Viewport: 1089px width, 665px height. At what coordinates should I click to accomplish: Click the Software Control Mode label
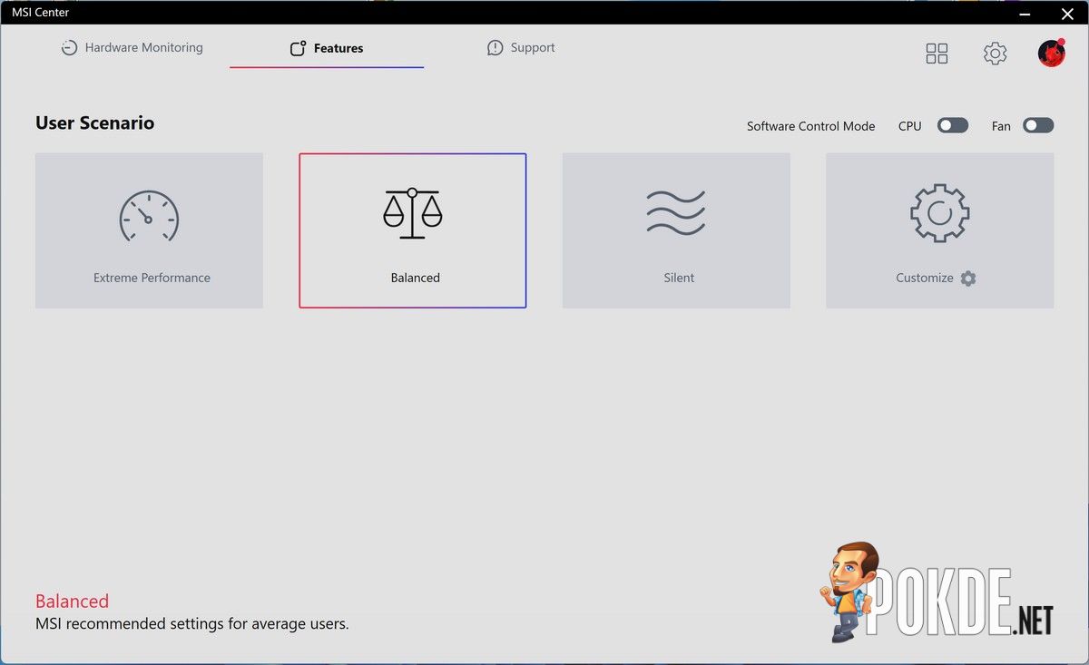tap(811, 126)
